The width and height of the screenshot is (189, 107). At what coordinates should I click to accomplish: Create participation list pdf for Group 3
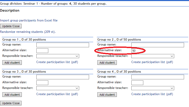pos(57,94)
